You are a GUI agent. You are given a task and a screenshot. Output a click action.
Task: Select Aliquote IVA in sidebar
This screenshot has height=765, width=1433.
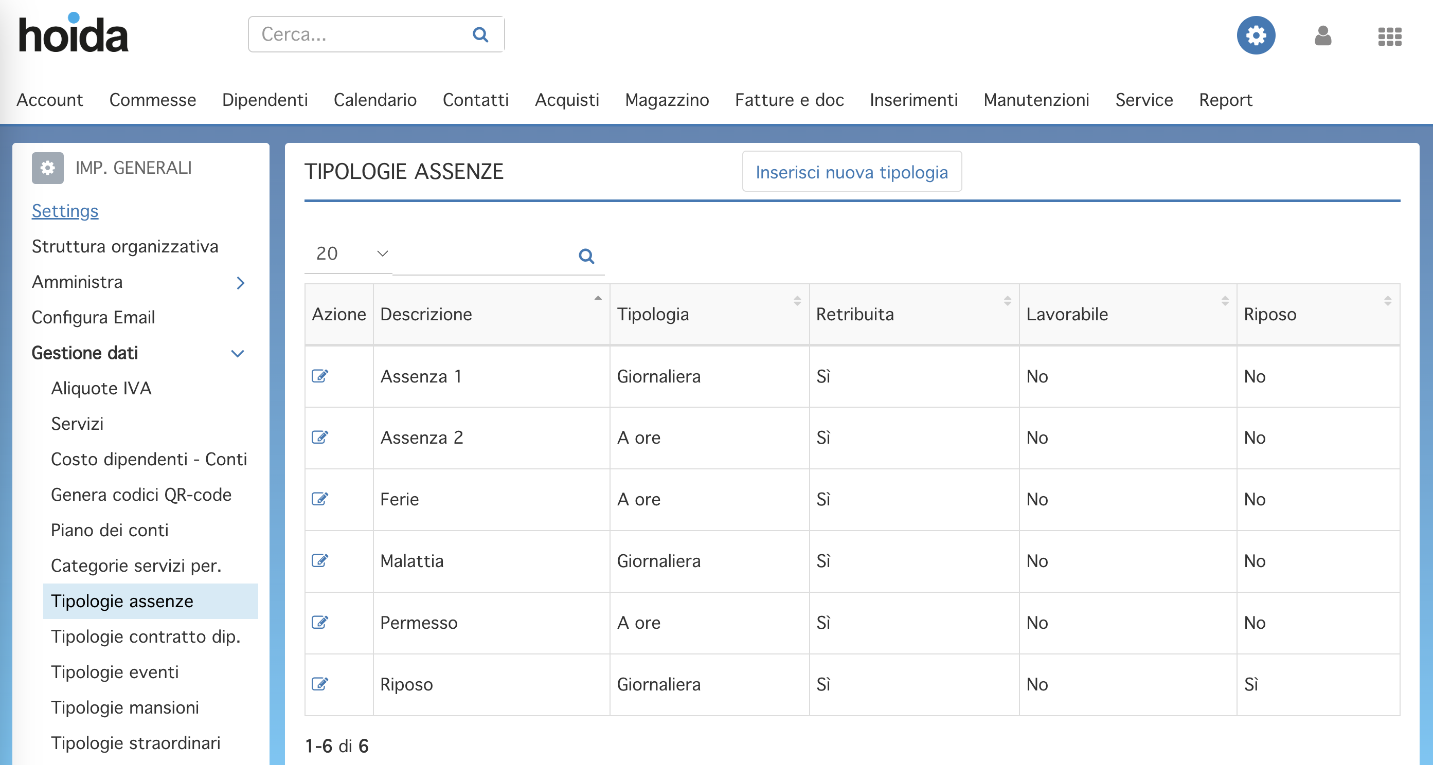(x=101, y=388)
